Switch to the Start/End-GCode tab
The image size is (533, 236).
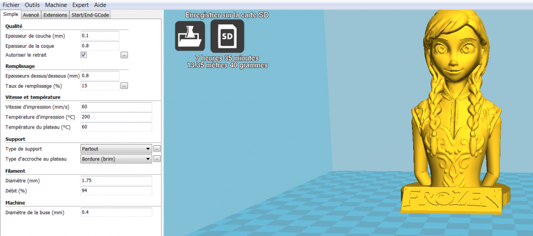click(x=91, y=15)
